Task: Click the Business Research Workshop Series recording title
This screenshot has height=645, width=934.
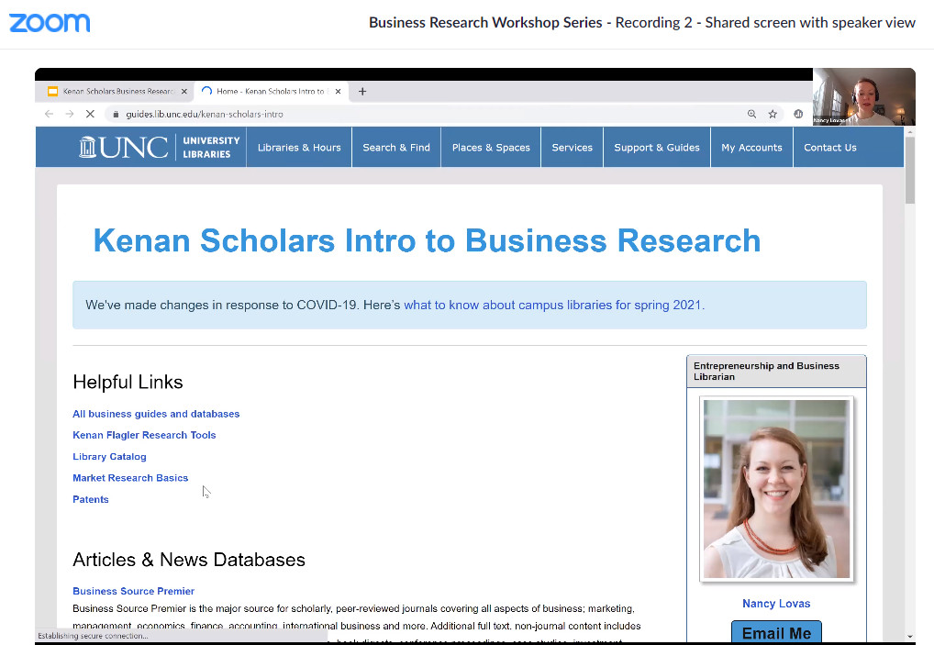Action: point(641,23)
